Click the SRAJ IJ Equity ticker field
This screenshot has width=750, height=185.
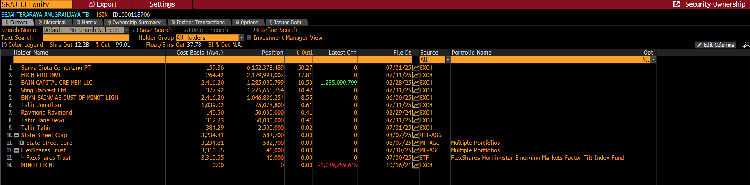[36, 4]
